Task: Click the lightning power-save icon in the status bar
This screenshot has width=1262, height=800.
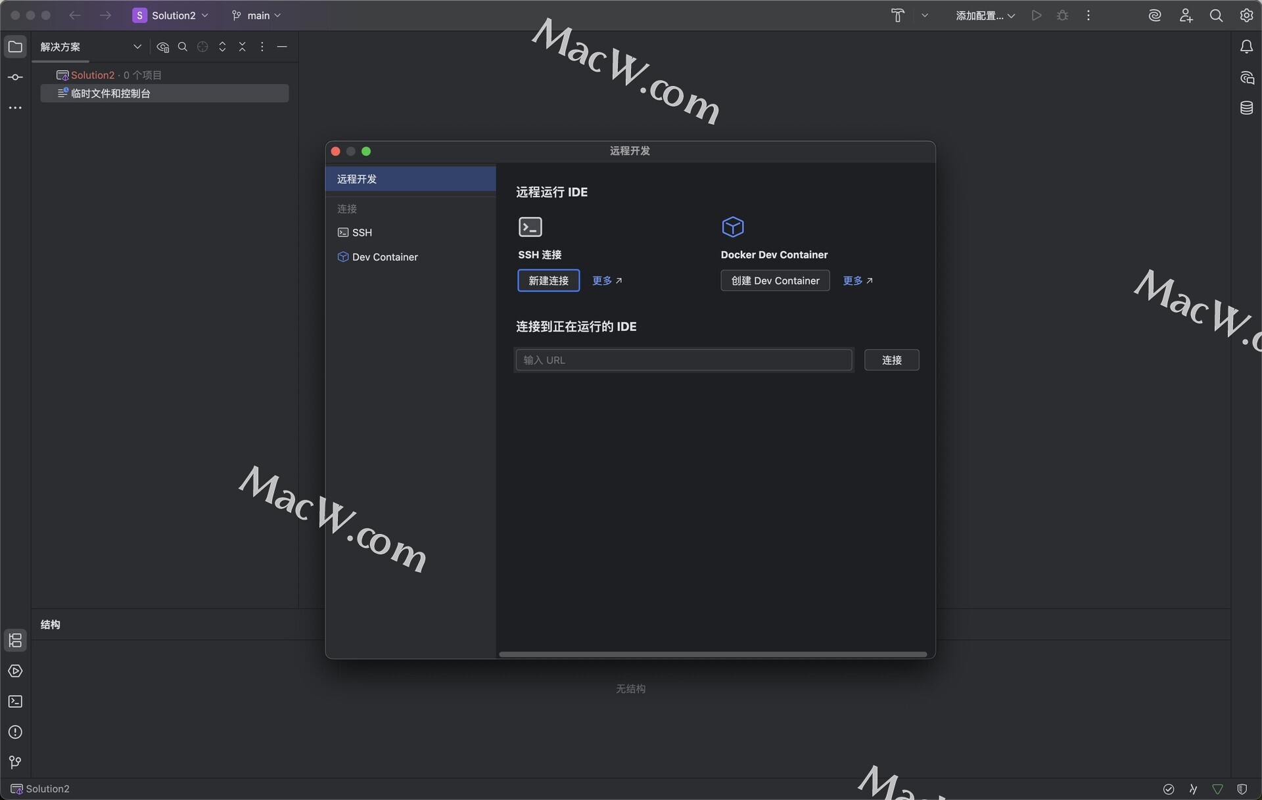Action: (1193, 789)
